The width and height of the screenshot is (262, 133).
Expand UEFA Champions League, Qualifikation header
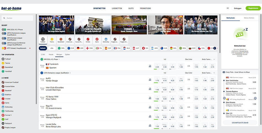tap(56, 73)
